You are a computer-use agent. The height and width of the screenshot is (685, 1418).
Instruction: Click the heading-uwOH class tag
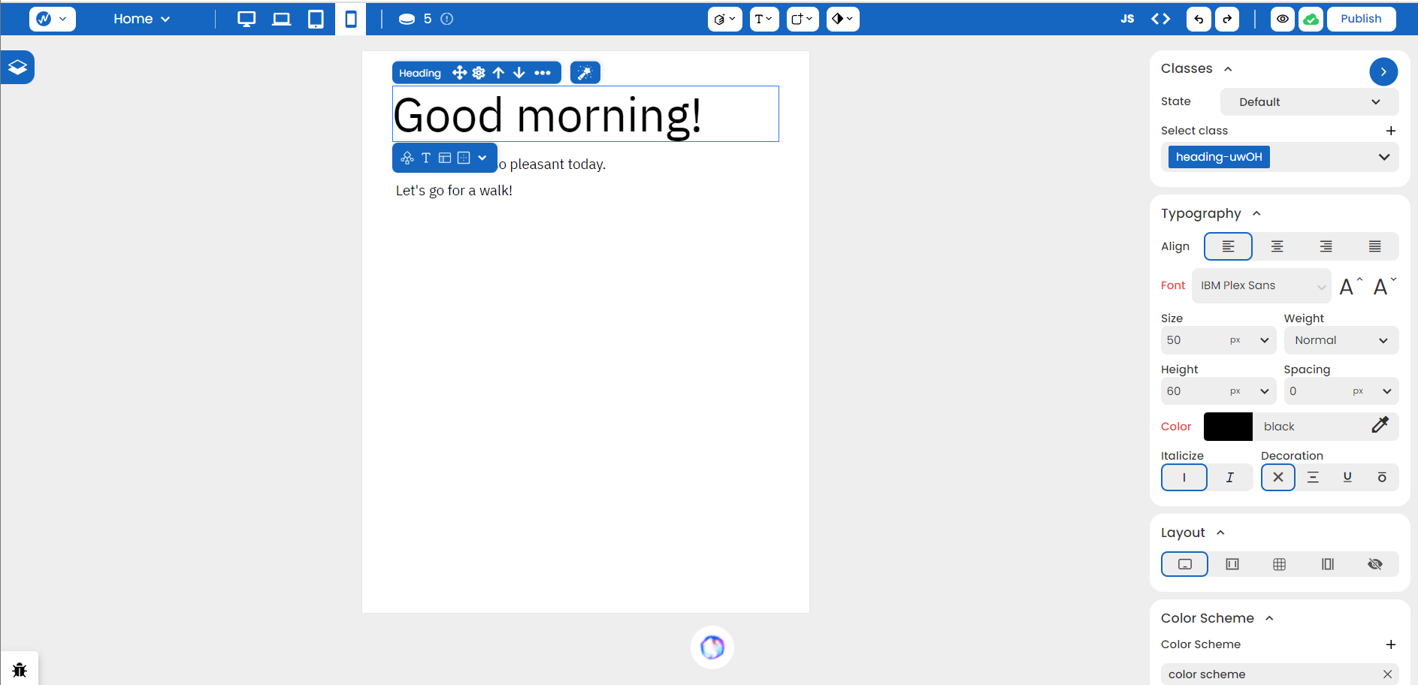(x=1219, y=157)
